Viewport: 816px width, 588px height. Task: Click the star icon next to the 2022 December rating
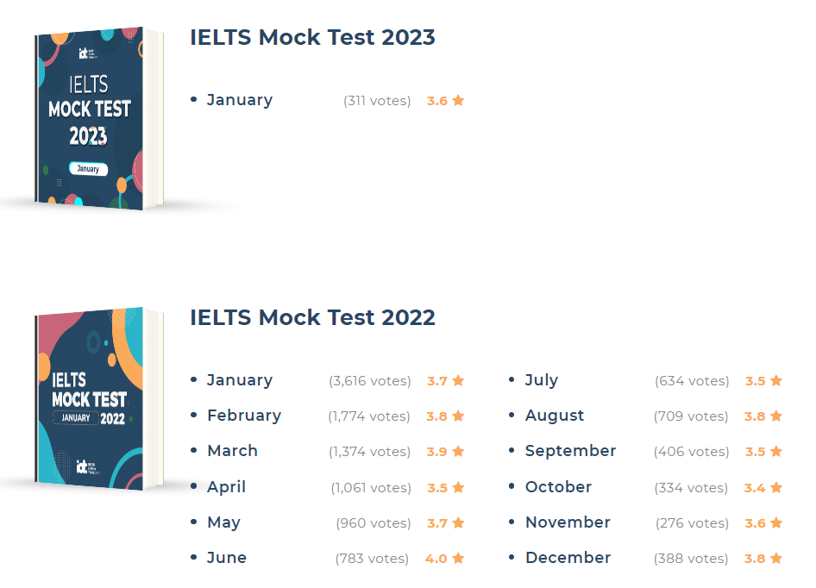776,558
